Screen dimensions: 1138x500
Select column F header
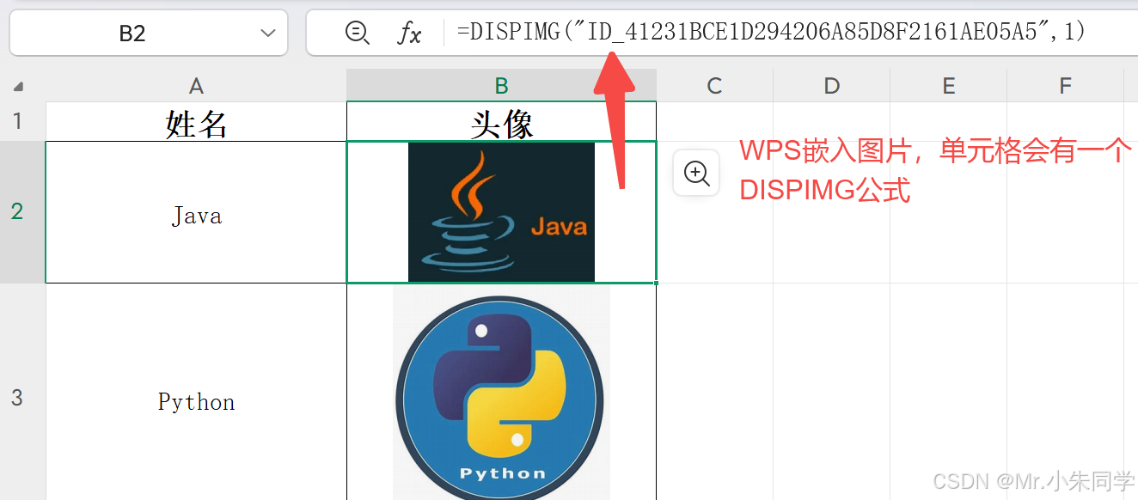click(1065, 85)
